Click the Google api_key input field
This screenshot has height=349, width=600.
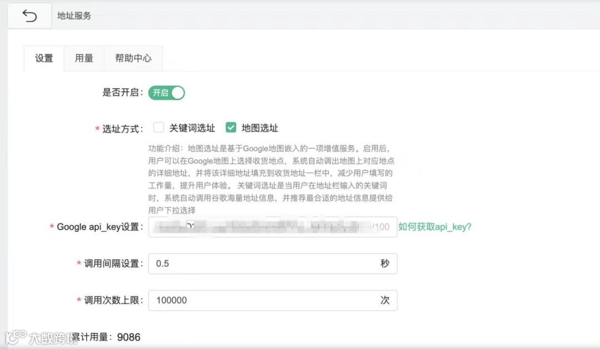click(272, 227)
